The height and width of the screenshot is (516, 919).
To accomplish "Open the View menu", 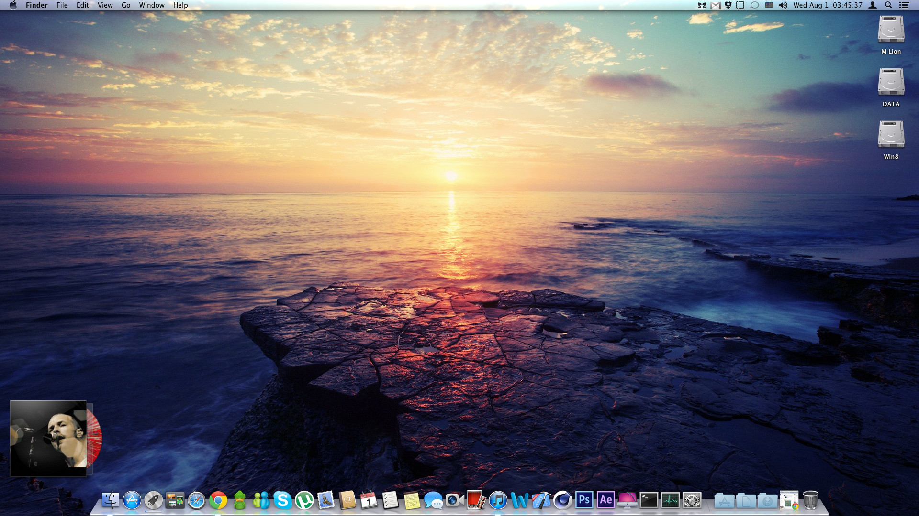I will pyautogui.click(x=105, y=5).
